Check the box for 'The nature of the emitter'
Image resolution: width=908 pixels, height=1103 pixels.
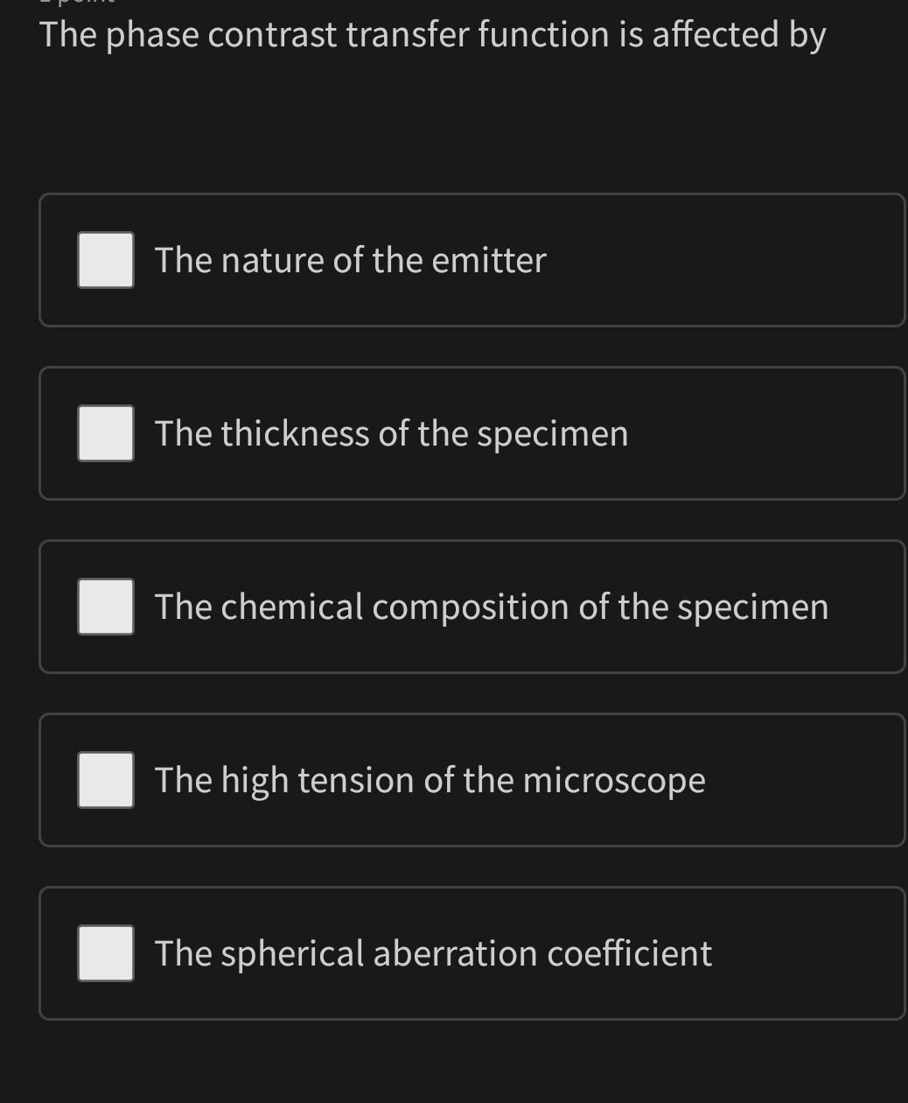pos(105,259)
